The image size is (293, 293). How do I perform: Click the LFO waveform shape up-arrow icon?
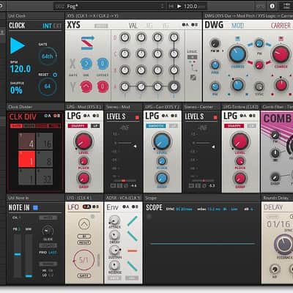(x=84, y=224)
